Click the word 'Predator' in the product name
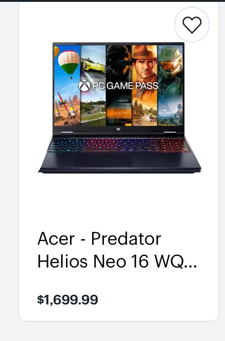 click(126, 239)
